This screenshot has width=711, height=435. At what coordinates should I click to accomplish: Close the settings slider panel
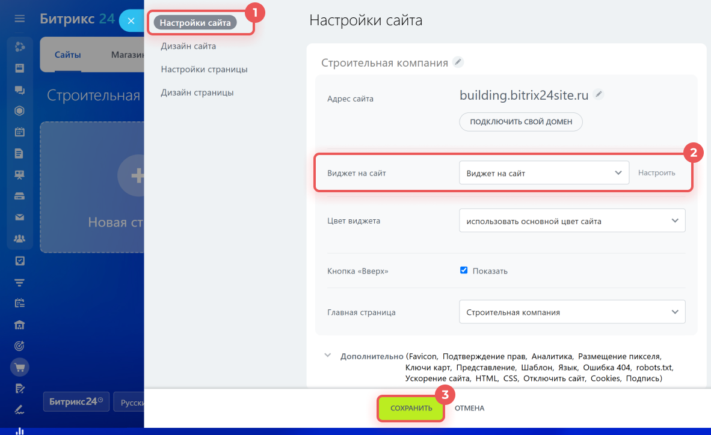click(x=131, y=20)
